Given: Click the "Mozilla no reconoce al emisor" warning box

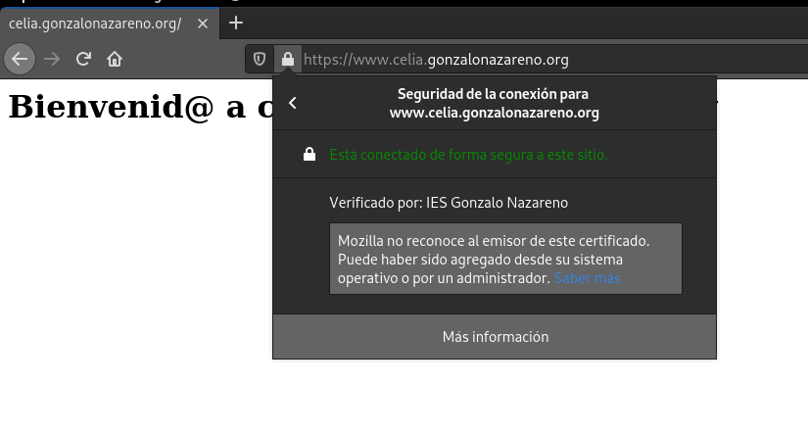Looking at the screenshot, I should click(x=504, y=259).
